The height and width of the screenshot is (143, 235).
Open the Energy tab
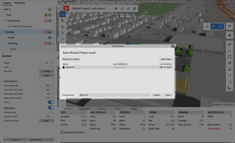click(x=134, y=109)
